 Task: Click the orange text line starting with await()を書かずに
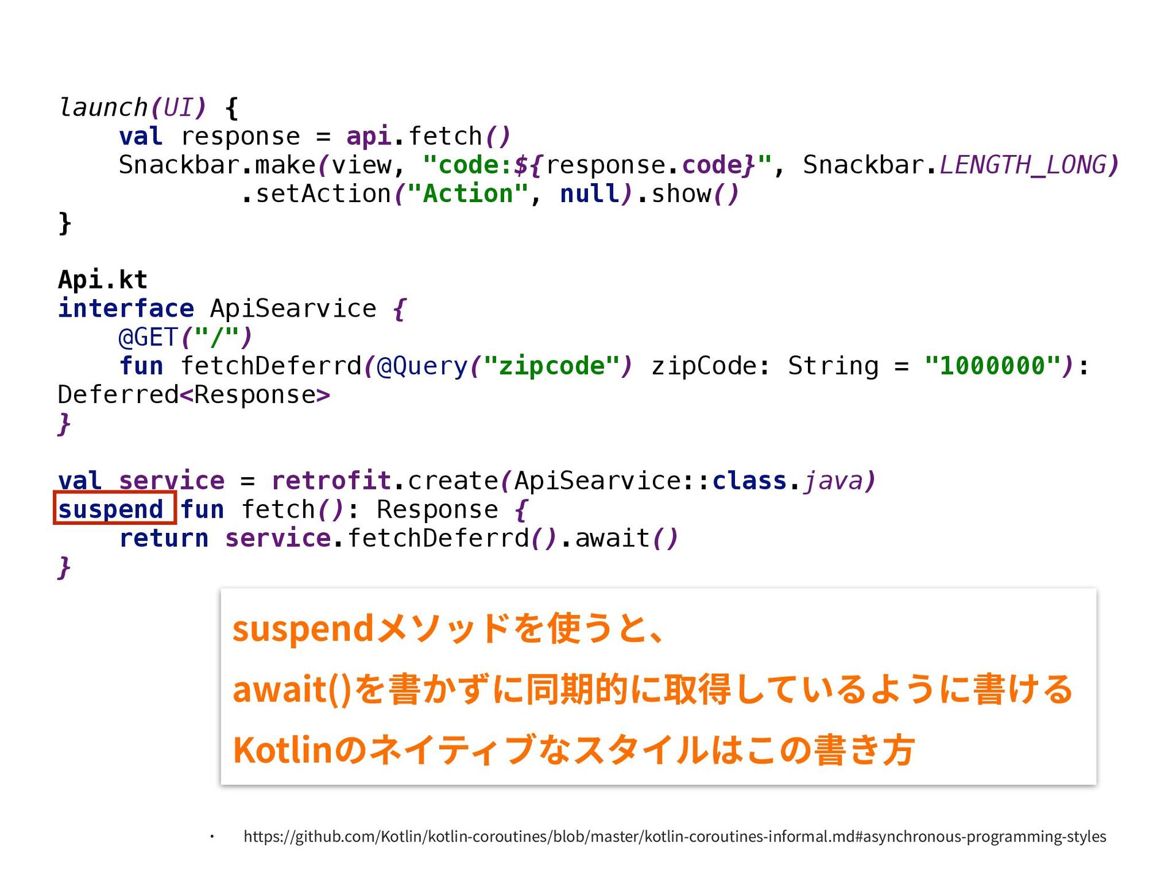(x=652, y=688)
